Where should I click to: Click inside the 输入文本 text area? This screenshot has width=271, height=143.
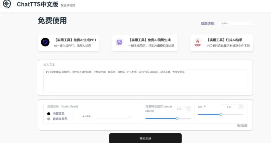pyautogui.click(x=145, y=81)
